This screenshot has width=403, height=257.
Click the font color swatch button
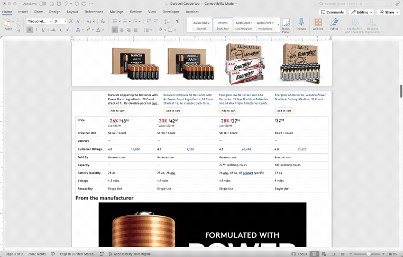98,30
